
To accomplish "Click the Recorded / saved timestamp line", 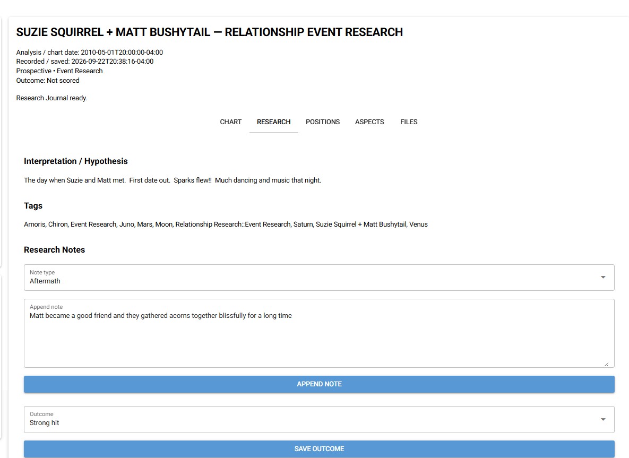I will [x=84, y=62].
